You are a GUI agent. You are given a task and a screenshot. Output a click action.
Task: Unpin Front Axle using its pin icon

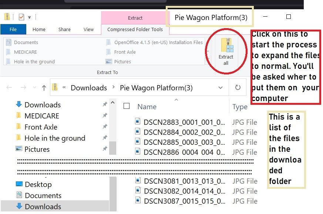click(x=105, y=127)
